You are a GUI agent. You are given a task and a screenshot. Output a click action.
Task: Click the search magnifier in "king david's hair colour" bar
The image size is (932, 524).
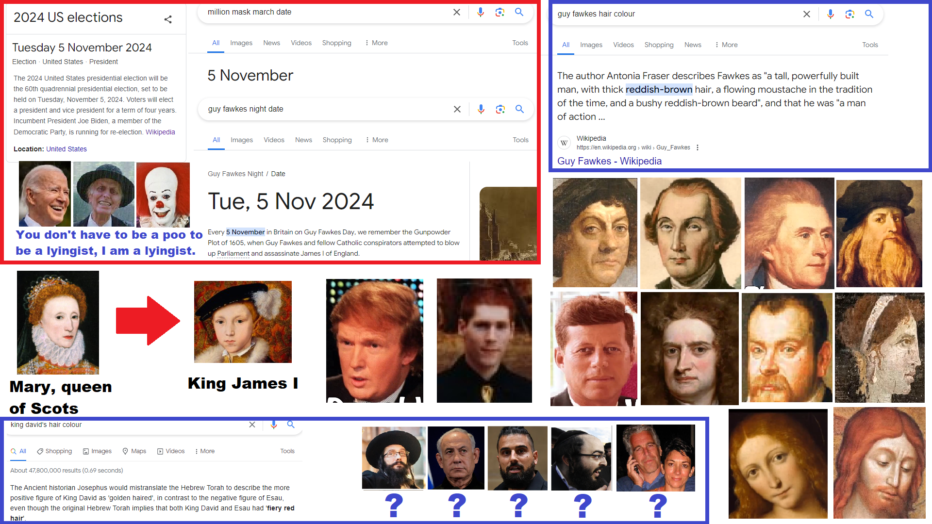click(290, 425)
